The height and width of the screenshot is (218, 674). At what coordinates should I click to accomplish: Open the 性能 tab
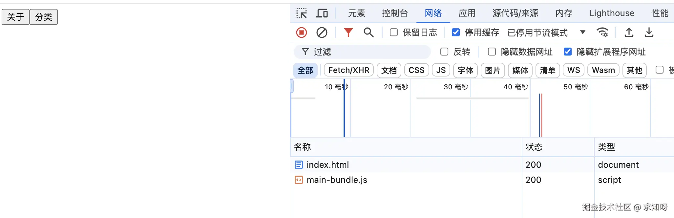pyautogui.click(x=660, y=13)
